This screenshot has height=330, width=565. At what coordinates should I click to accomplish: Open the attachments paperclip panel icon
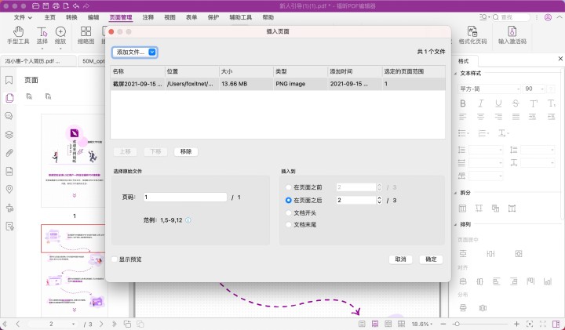[9, 152]
